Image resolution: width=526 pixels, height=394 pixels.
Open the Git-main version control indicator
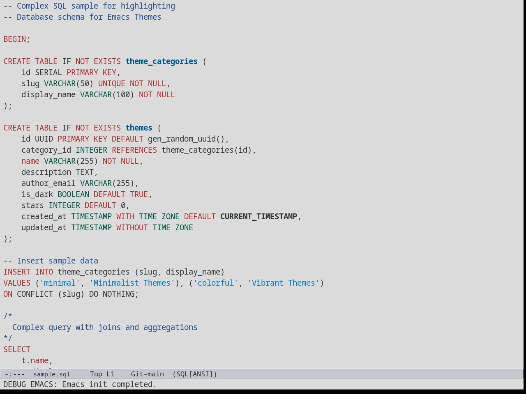(x=147, y=374)
